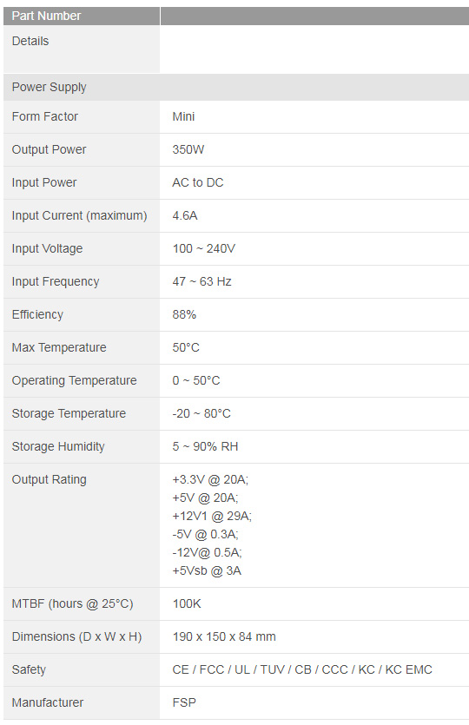
Task: Click the Output Power 350W value
Action: pyautogui.click(x=188, y=149)
